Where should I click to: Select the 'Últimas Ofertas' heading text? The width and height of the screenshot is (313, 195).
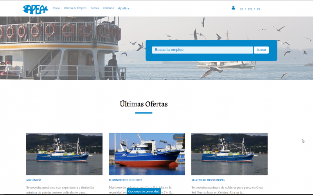pos(144,104)
